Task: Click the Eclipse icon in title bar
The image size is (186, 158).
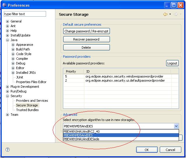Action: [4, 5]
